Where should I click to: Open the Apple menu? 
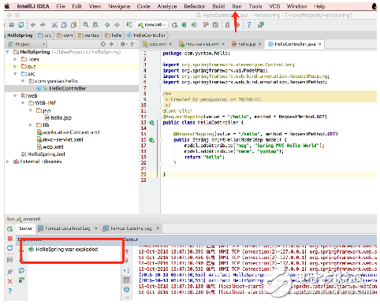[7, 6]
